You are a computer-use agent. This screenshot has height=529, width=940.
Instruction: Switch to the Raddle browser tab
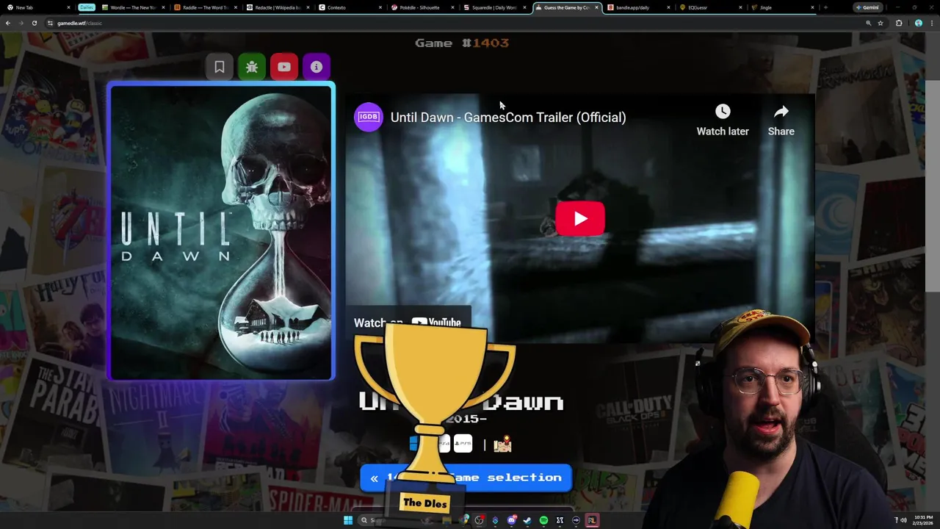point(204,7)
